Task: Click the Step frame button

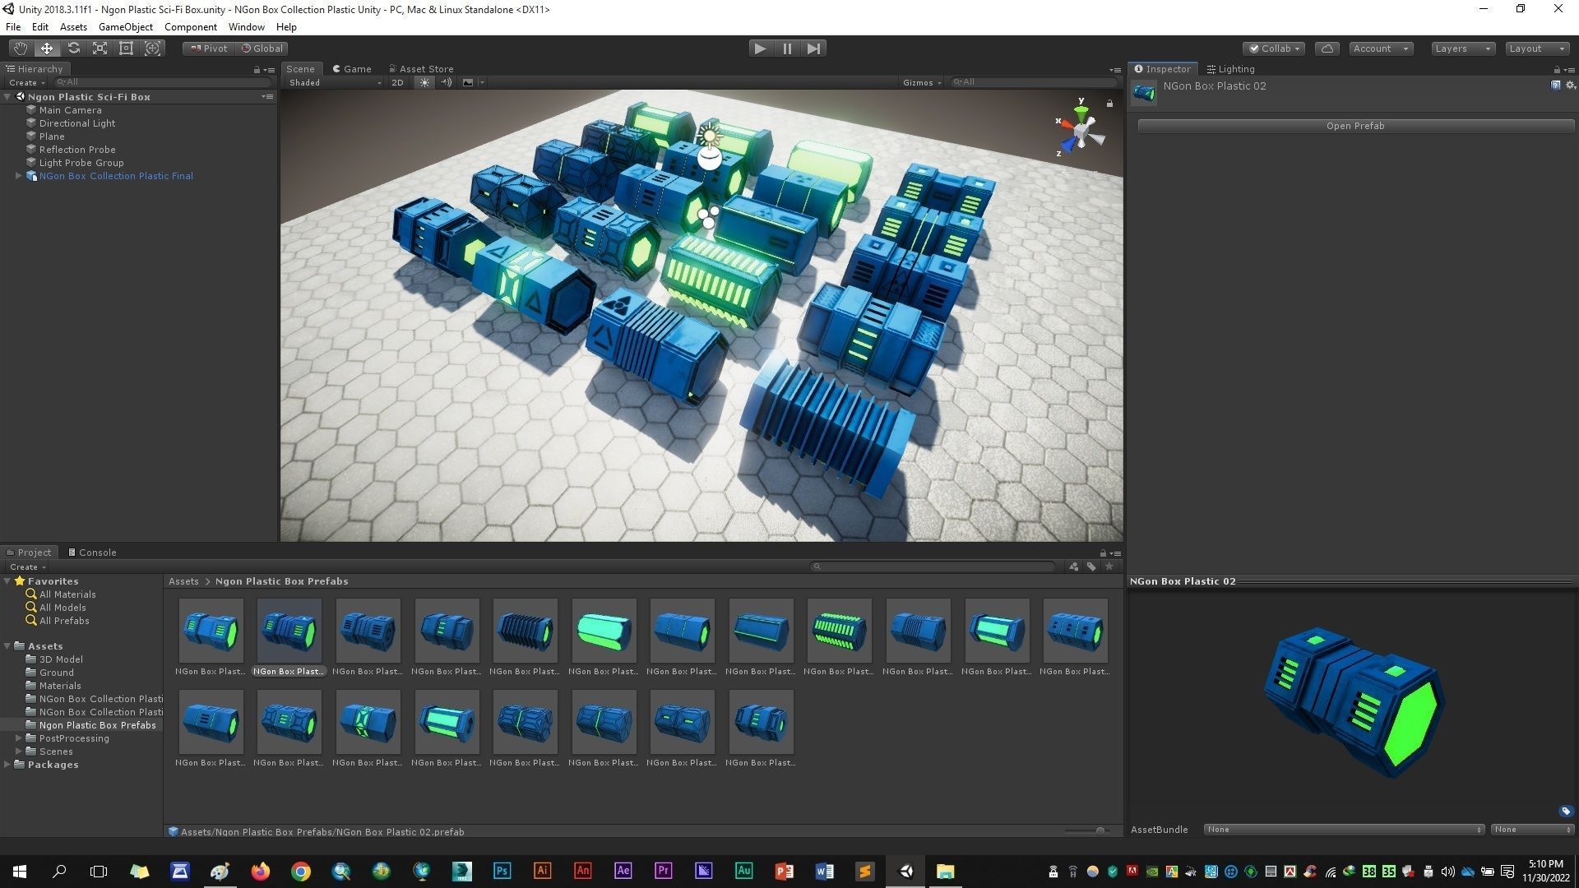Action: coord(813,49)
